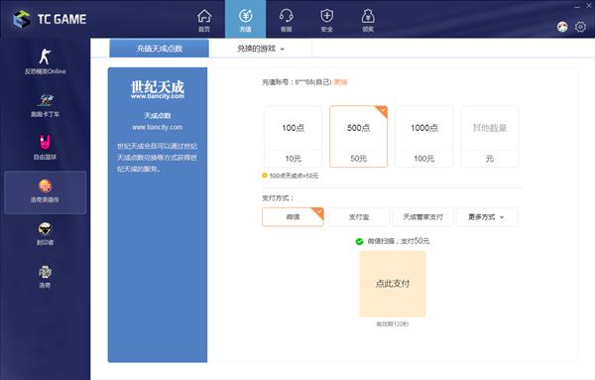Click the orange 更换 account link
The width and height of the screenshot is (595, 380).
coord(340,82)
